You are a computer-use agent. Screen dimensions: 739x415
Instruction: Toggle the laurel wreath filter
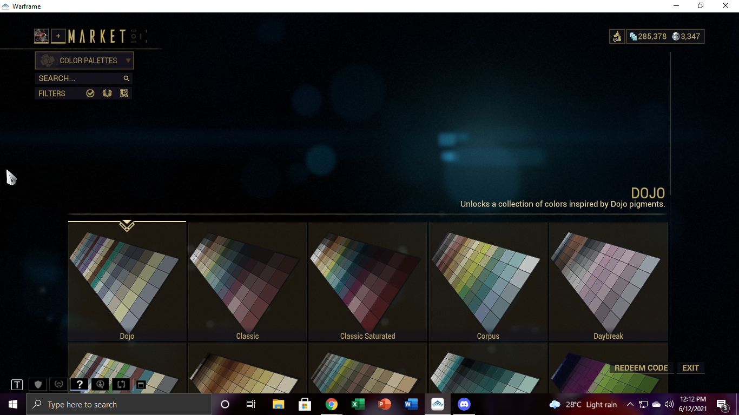click(x=107, y=93)
